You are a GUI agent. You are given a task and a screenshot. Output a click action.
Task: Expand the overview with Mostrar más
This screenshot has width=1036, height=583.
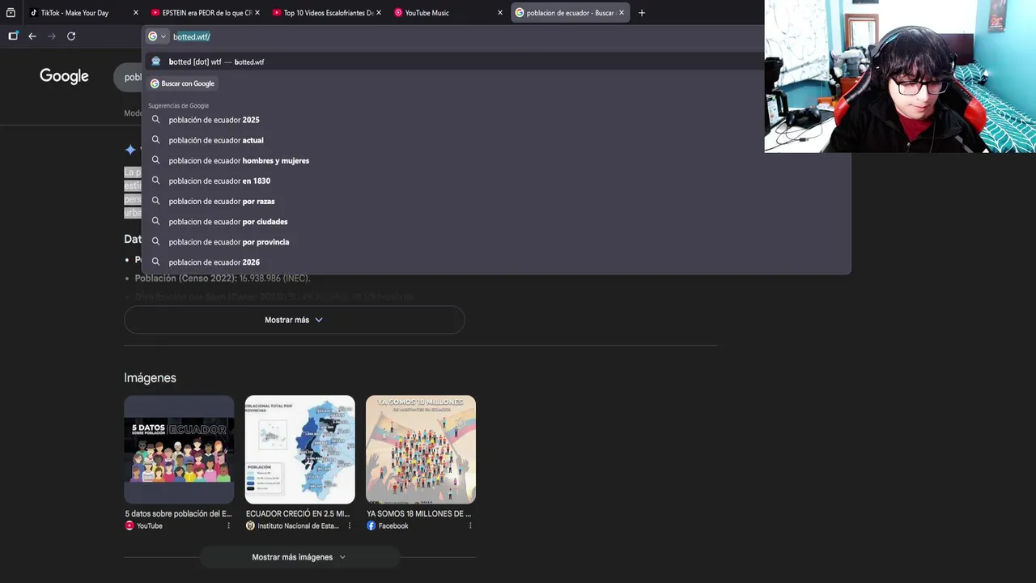click(294, 320)
